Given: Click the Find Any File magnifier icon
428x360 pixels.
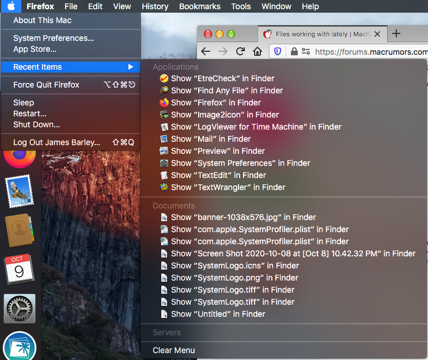Looking at the screenshot, I should coord(164,90).
